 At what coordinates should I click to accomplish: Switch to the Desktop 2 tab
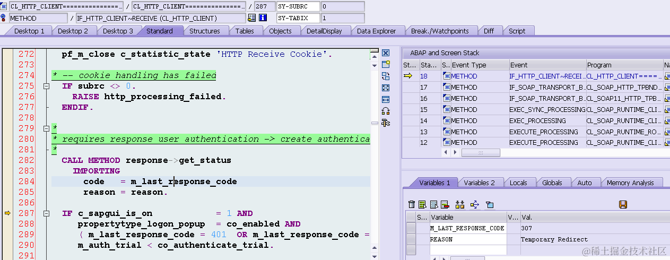[73, 31]
